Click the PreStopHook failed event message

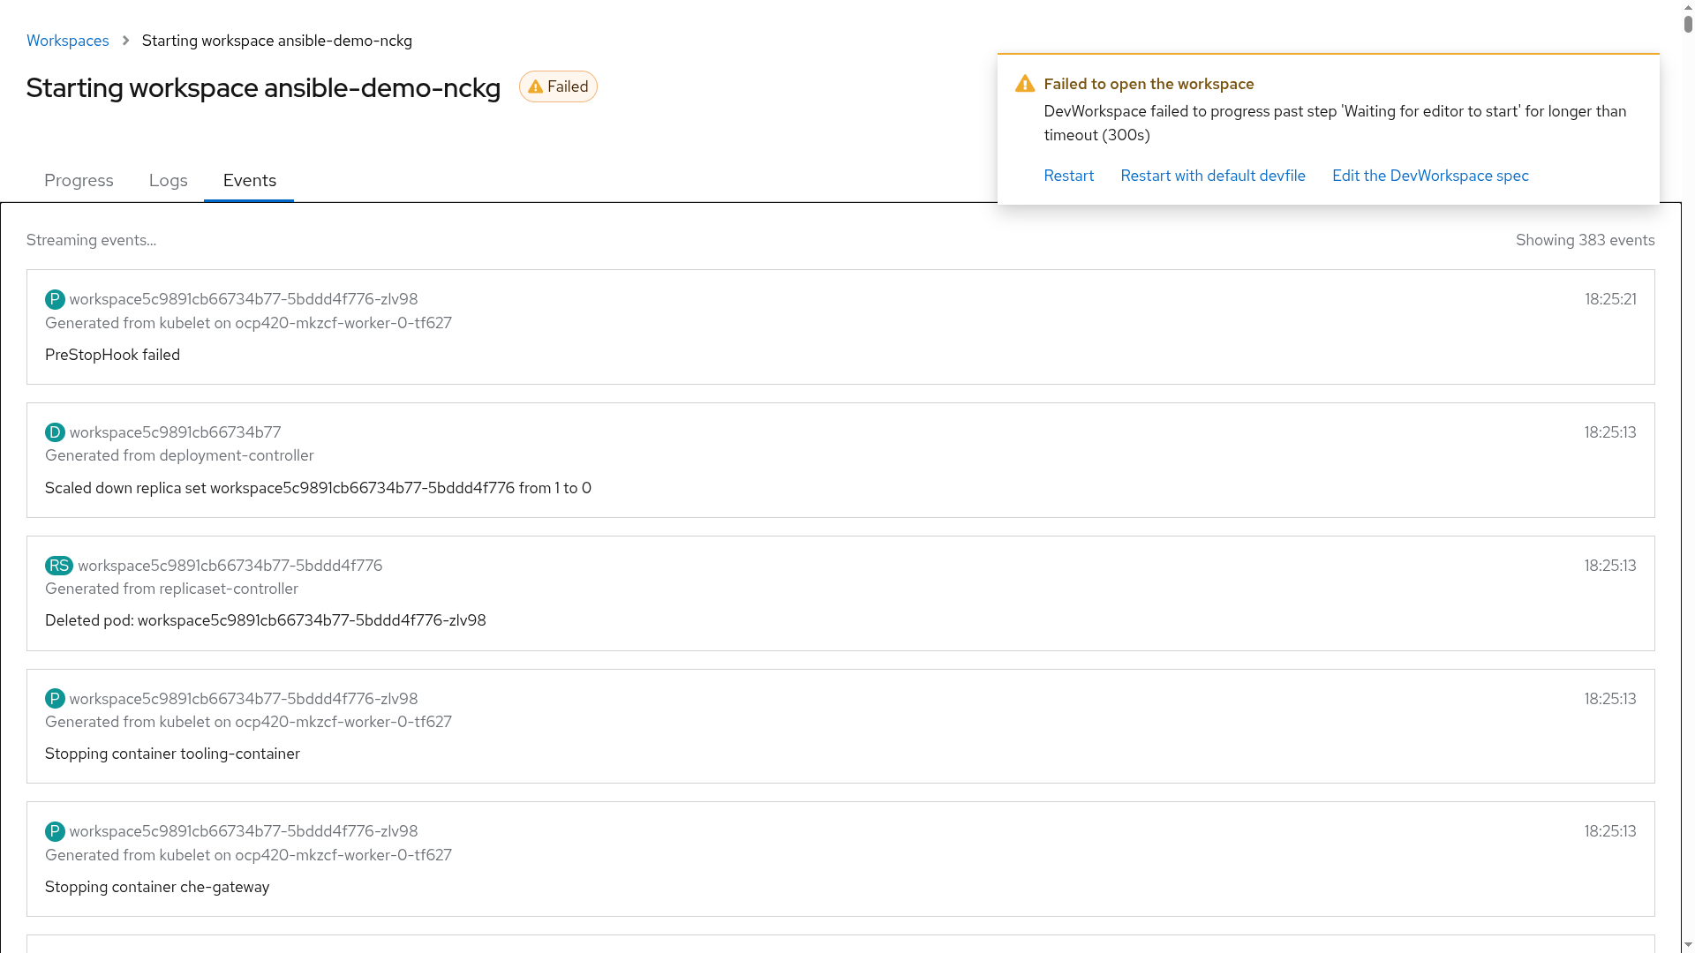(112, 355)
